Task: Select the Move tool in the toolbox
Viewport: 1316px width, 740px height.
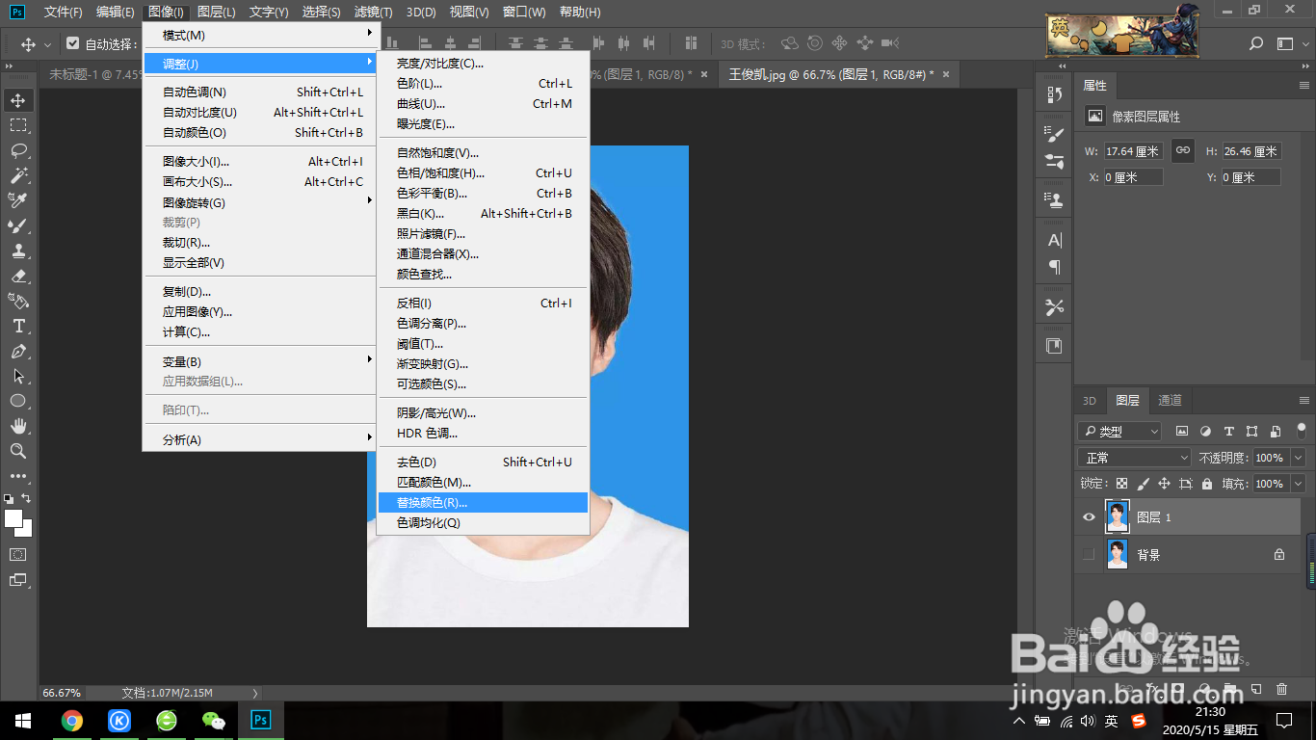Action: 18,100
